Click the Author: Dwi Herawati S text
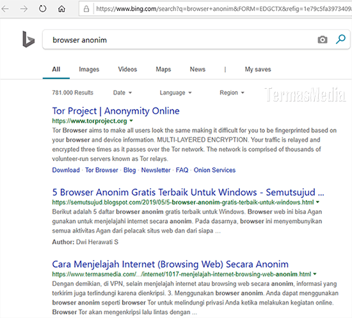Image resolution: width=352 pixels, height=318 pixels. 85,242
